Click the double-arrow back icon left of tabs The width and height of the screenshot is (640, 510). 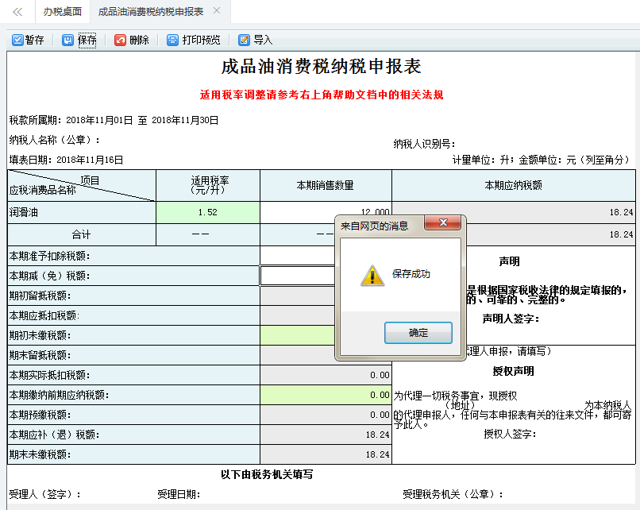(x=17, y=12)
